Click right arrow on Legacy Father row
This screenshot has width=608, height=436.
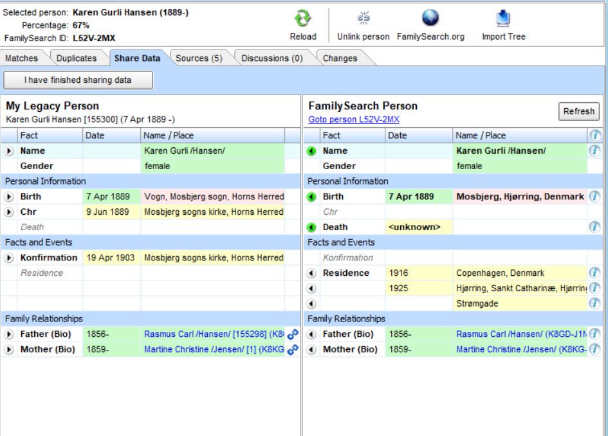[8, 334]
